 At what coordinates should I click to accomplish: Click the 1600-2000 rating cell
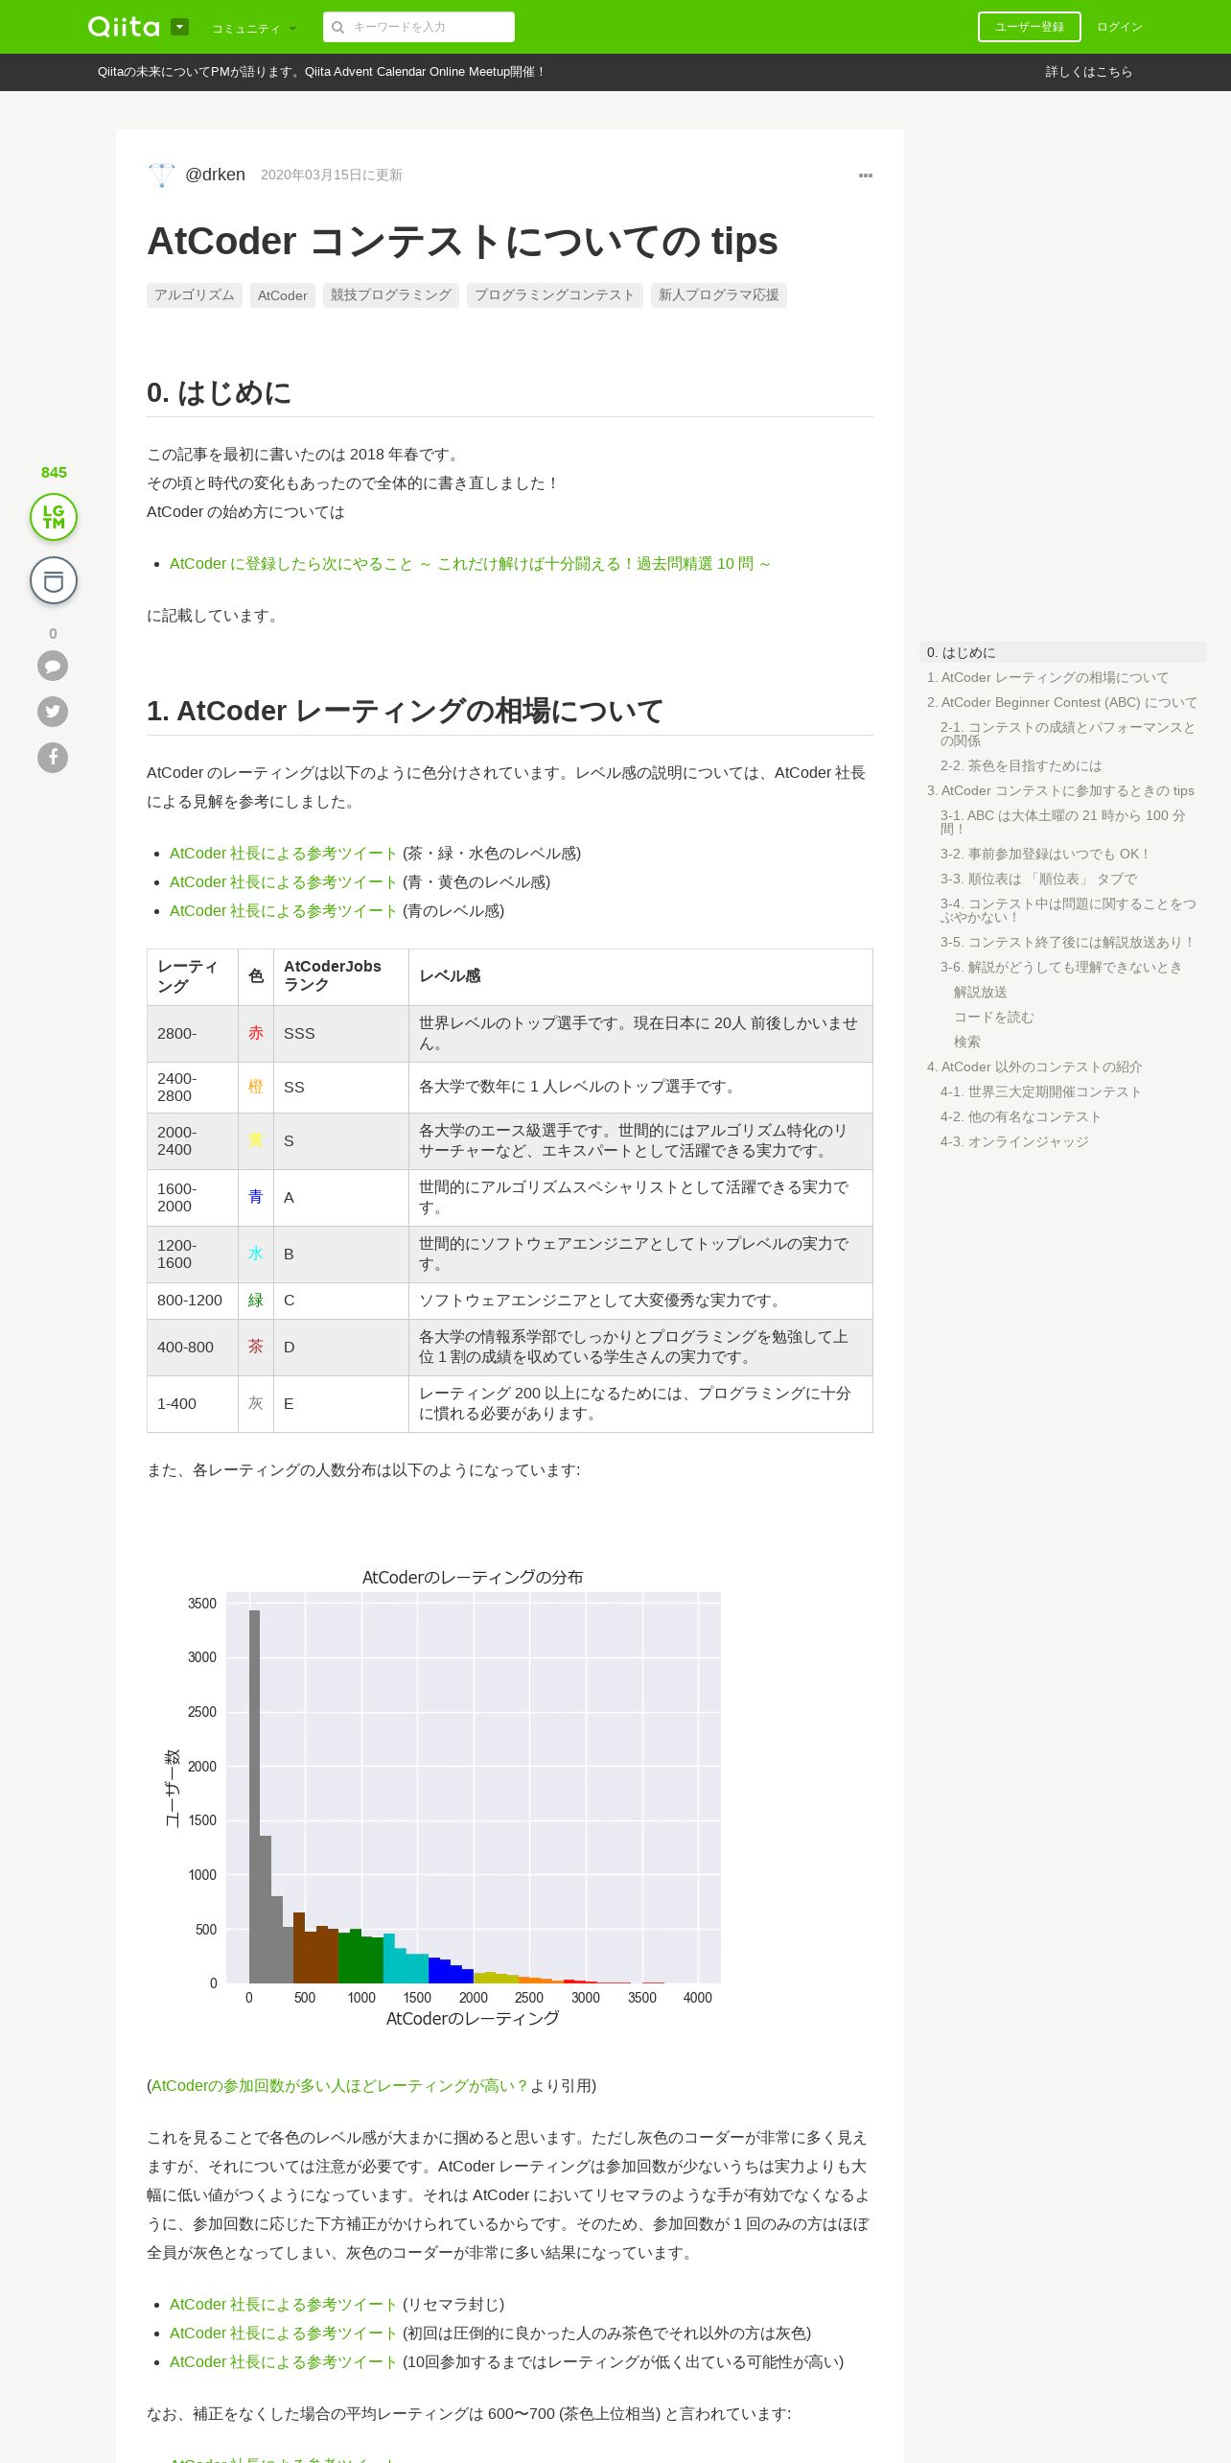click(x=193, y=1198)
